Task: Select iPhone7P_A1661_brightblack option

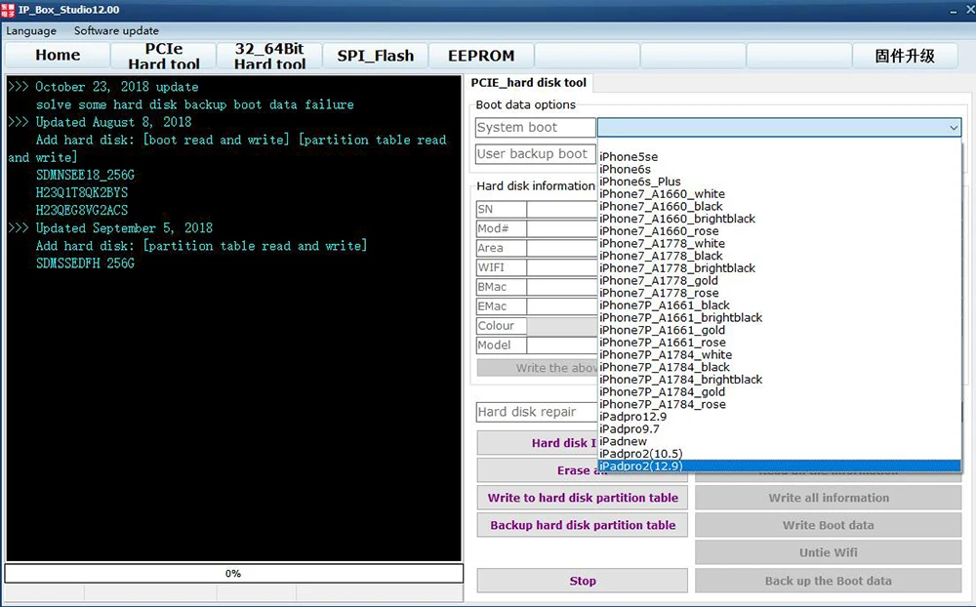Action: (779, 317)
